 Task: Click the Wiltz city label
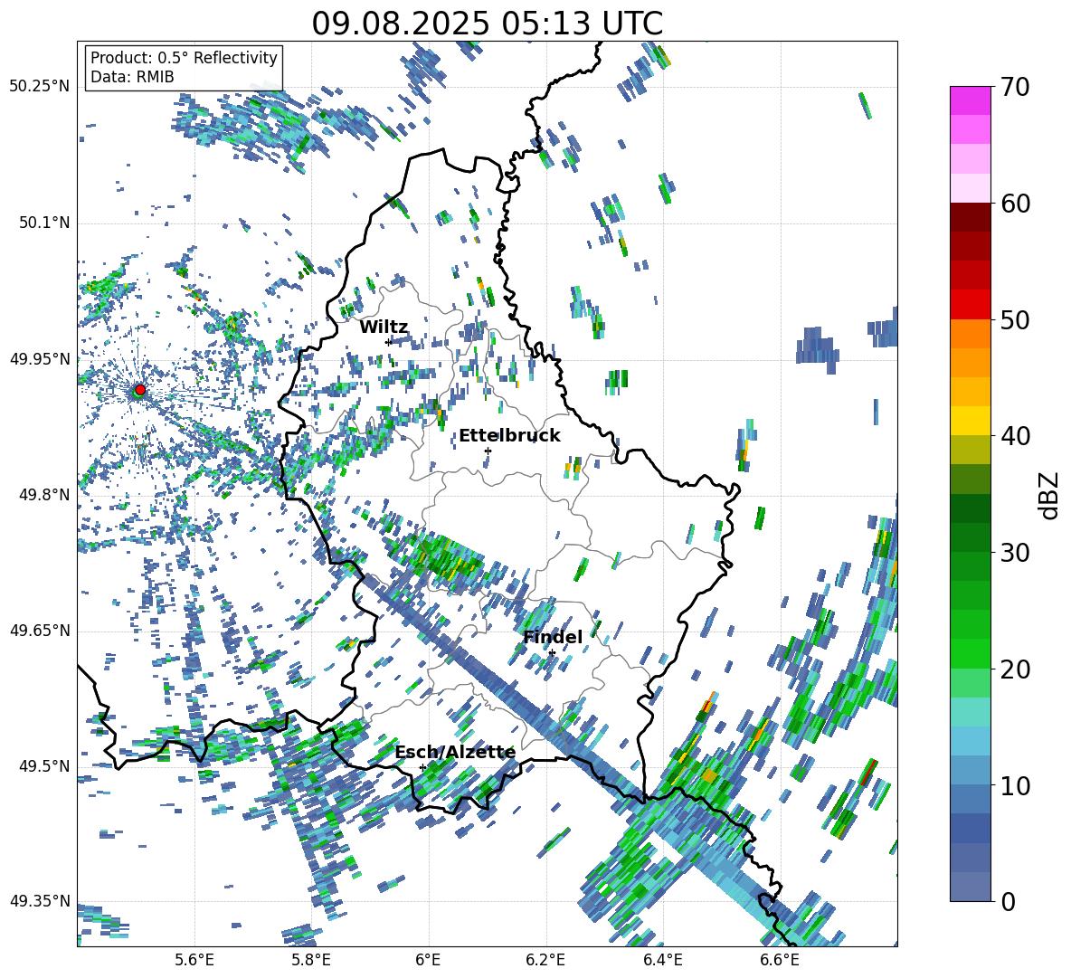tap(384, 328)
